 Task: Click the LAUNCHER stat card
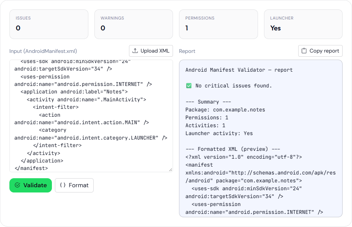pyautogui.click(x=303, y=24)
